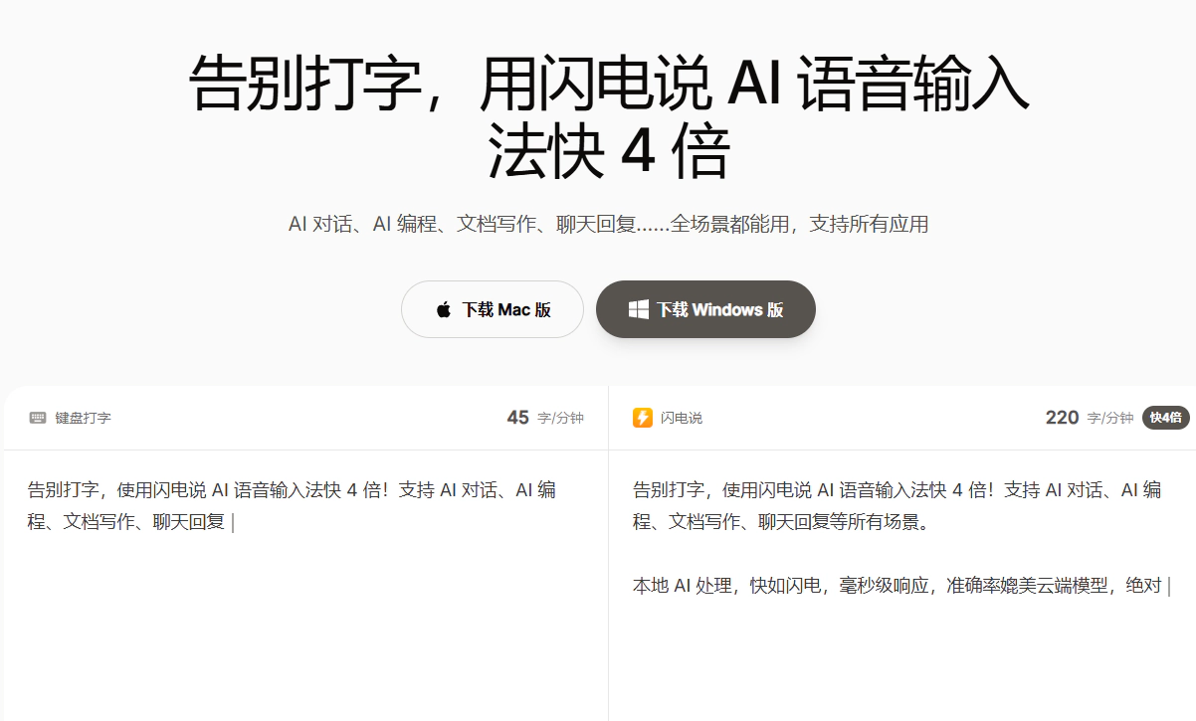Click the headline text 法快 4 倍
The width and height of the screenshot is (1196, 721).
609,151
